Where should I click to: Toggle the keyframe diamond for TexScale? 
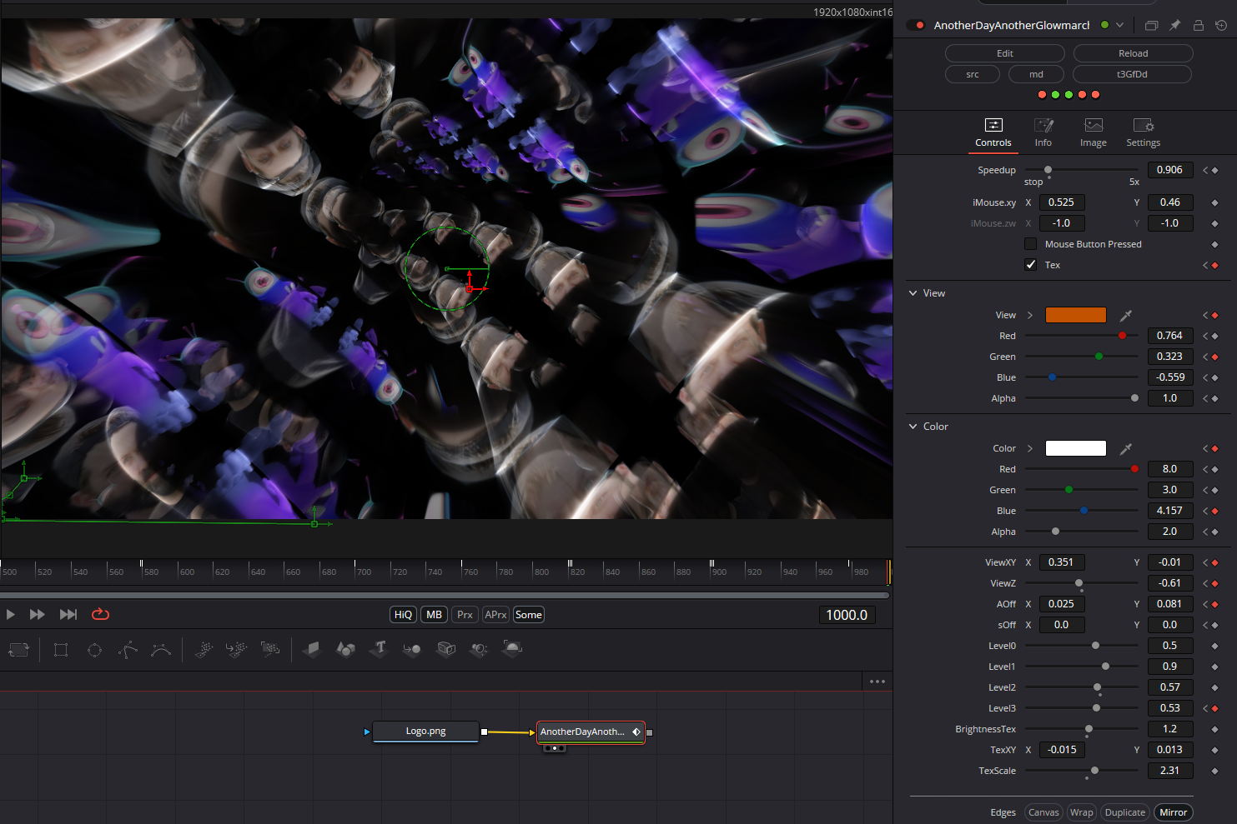coord(1214,771)
